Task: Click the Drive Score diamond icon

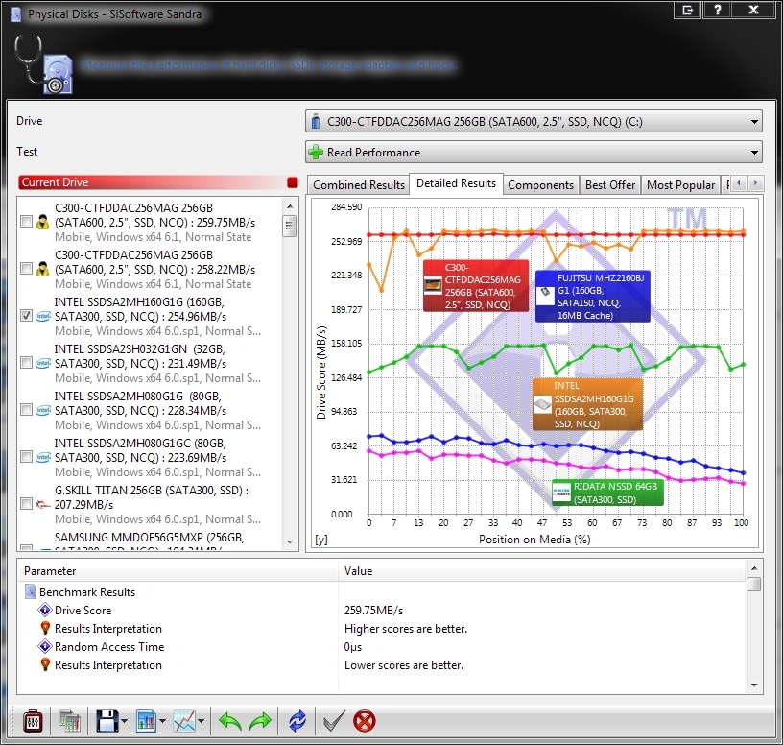Action: [x=45, y=610]
